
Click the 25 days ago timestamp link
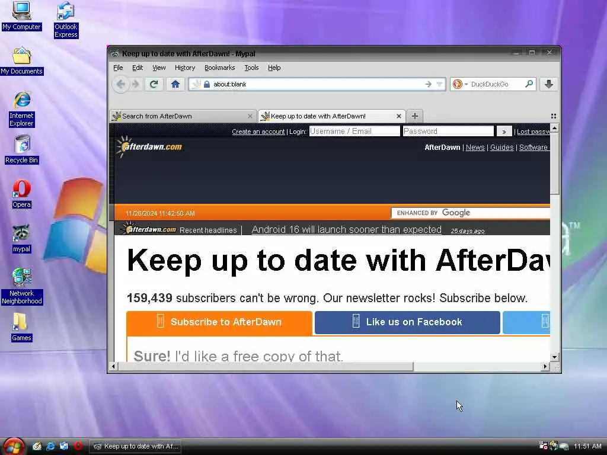[467, 231]
